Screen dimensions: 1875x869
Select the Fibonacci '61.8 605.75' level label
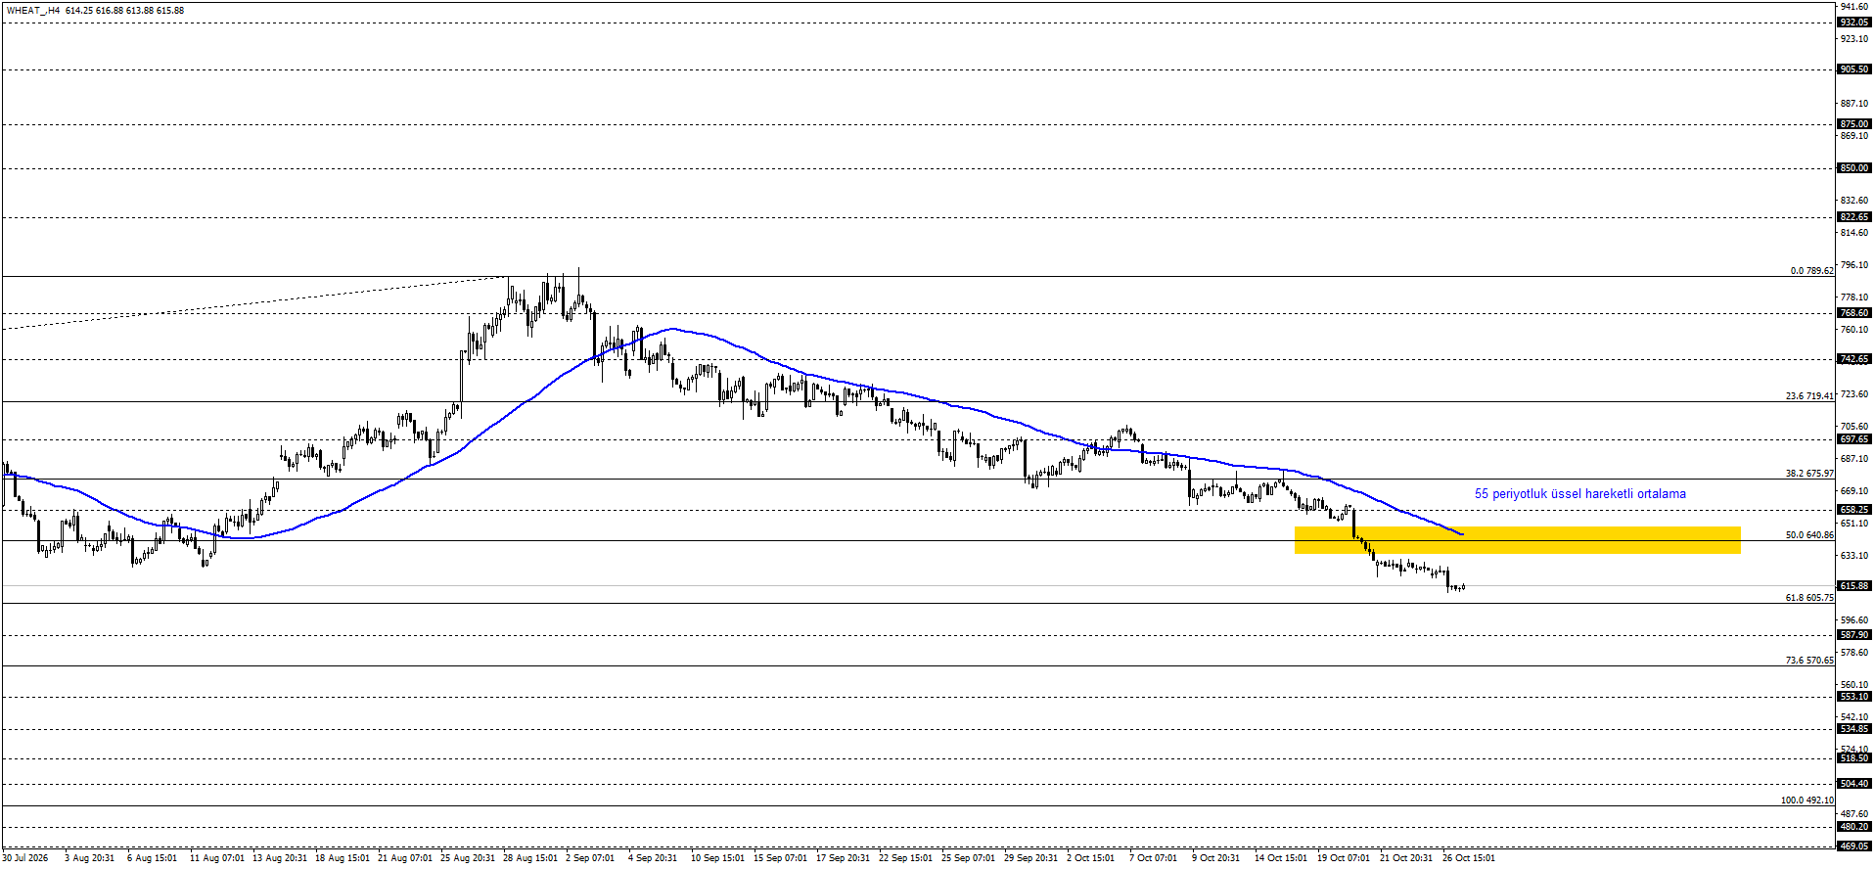click(x=1809, y=598)
